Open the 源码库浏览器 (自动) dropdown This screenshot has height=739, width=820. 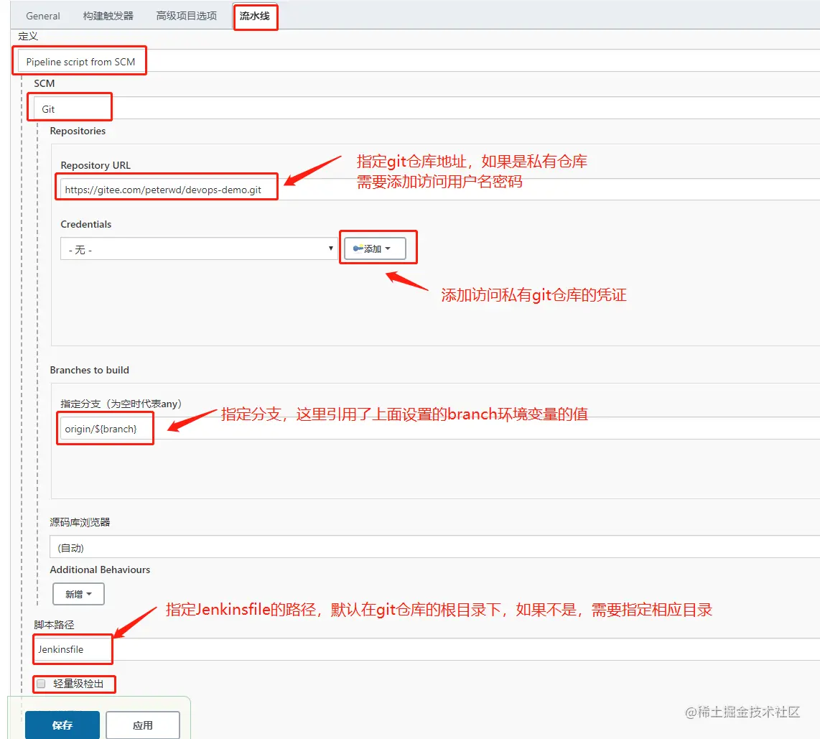(434, 547)
